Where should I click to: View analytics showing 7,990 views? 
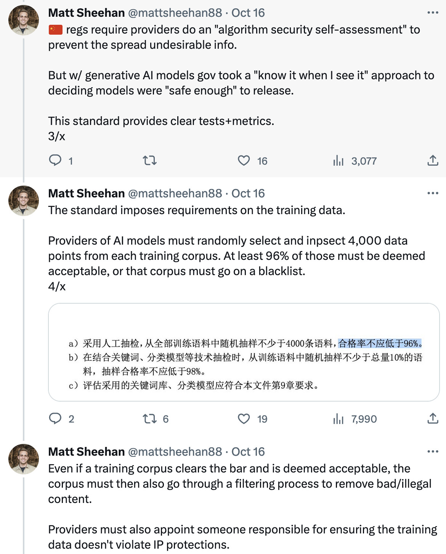(x=339, y=419)
